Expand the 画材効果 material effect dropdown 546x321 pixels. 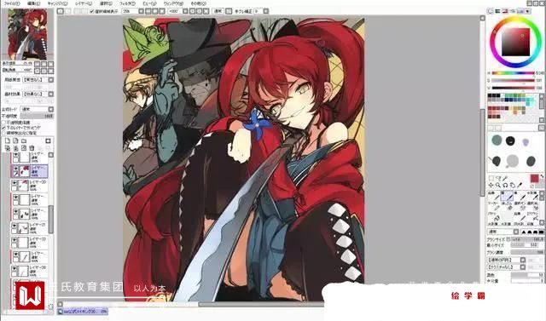click(x=51, y=95)
